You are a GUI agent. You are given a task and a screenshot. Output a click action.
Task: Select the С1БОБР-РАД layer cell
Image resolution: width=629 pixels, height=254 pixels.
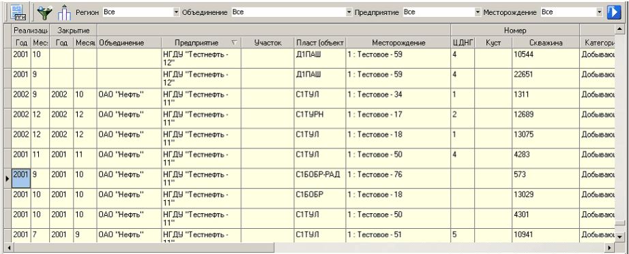coord(320,178)
